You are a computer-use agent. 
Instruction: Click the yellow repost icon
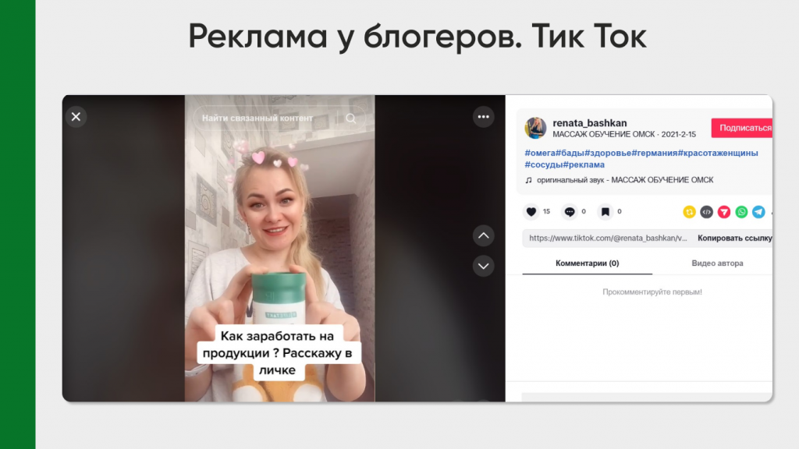(x=689, y=211)
